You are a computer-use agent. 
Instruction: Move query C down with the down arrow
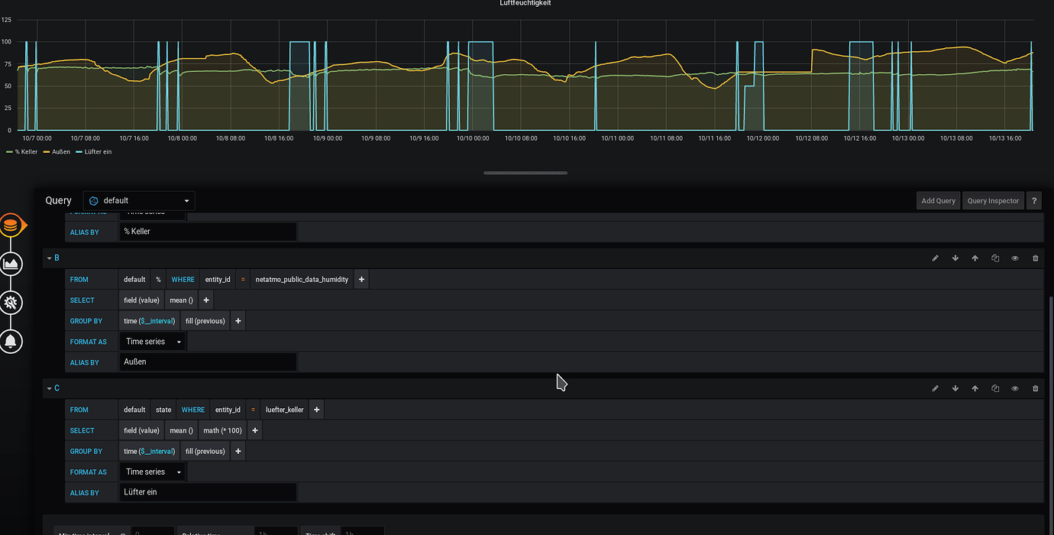[x=955, y=388]
